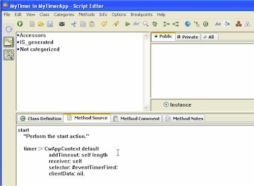Click the 'addTimeout: self length' line

[x=78, y=155]
